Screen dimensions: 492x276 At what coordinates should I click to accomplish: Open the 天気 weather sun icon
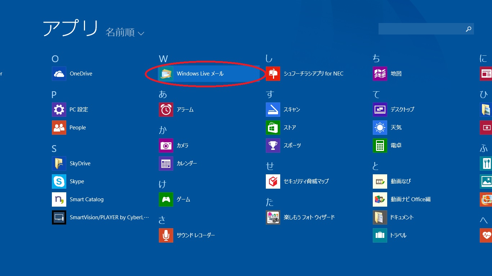(380, 128)
